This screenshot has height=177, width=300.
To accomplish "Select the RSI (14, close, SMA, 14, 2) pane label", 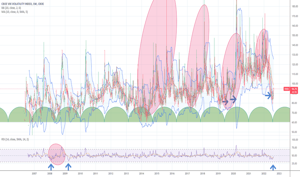I will [15, 139].
